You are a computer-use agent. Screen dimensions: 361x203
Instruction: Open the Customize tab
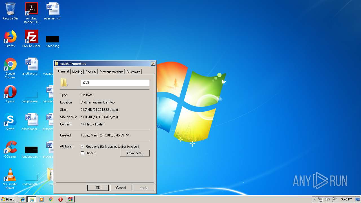(133, 72)
